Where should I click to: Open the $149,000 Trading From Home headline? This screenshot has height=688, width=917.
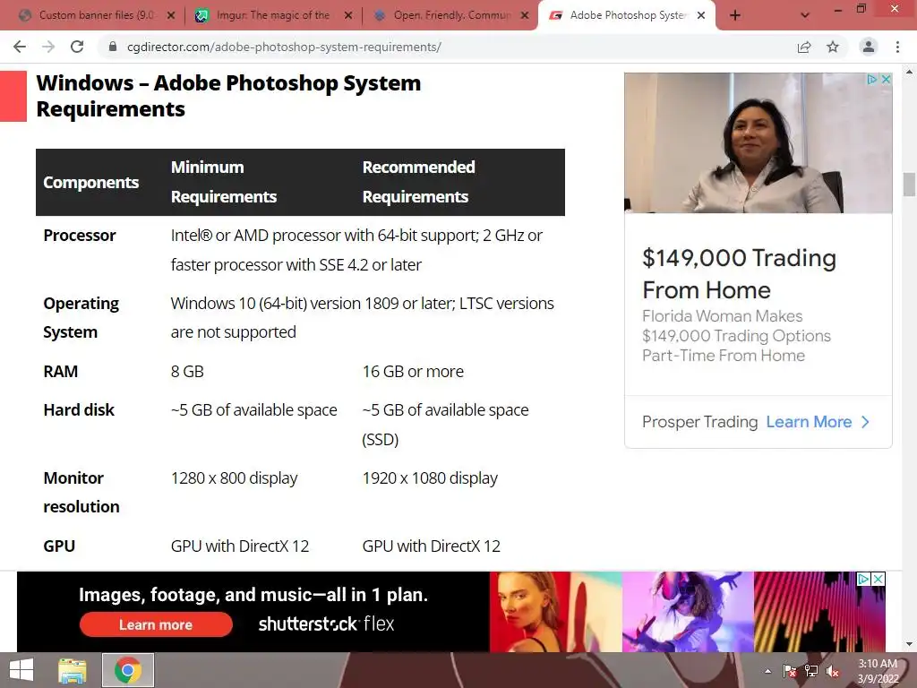739,274
